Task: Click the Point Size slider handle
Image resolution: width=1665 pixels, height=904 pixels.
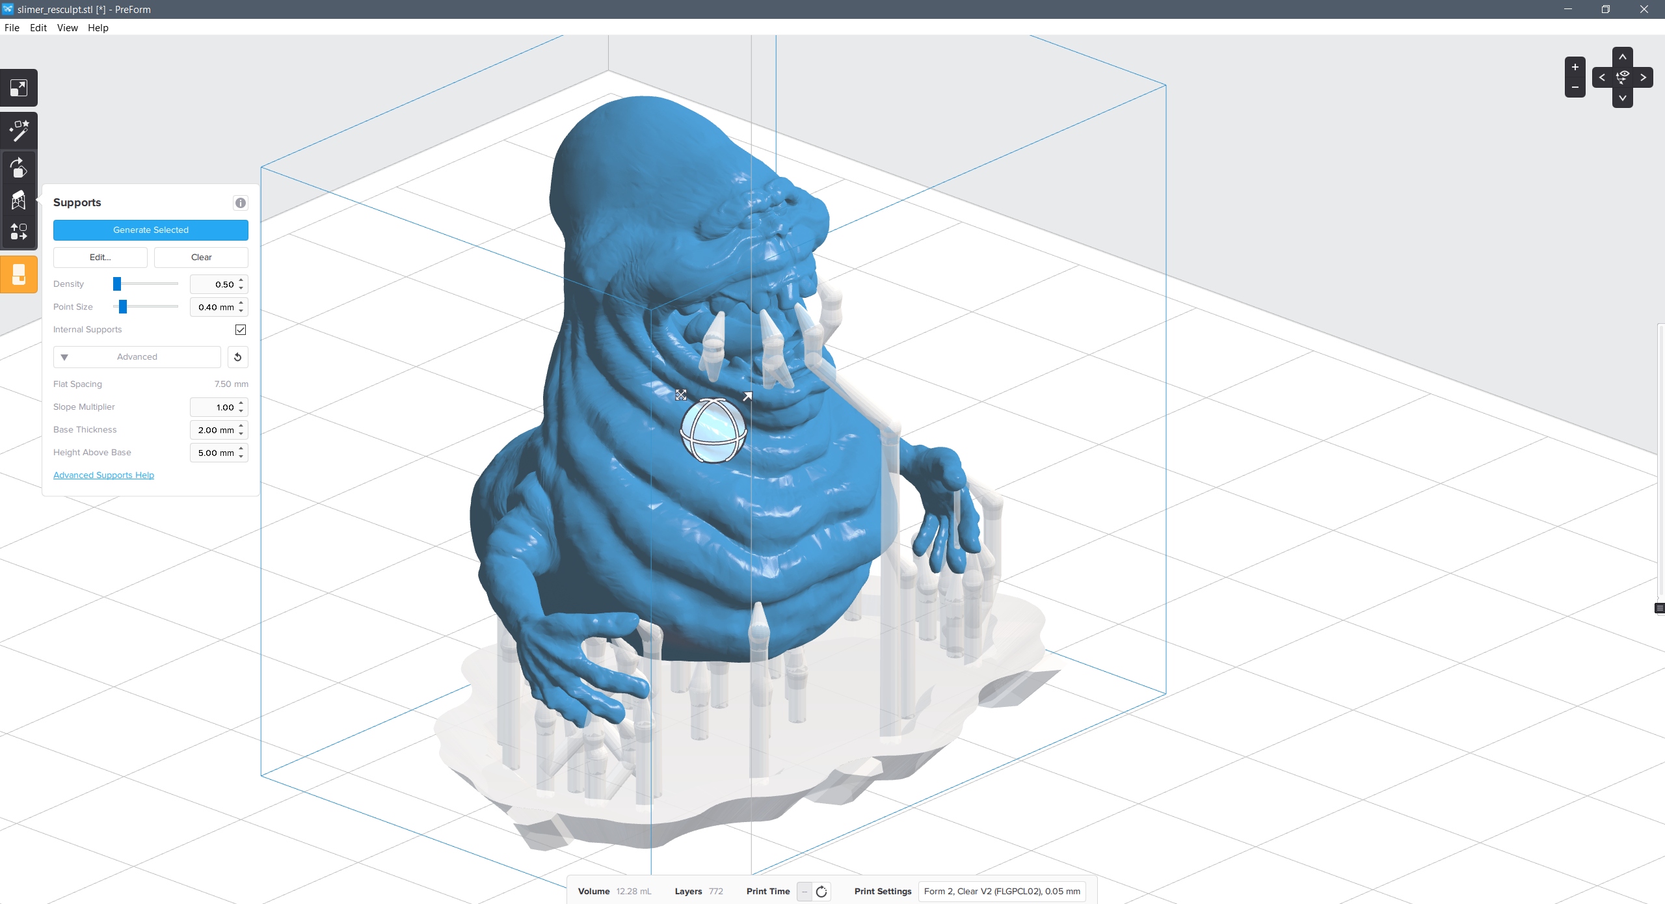Action: click(123, 307)
